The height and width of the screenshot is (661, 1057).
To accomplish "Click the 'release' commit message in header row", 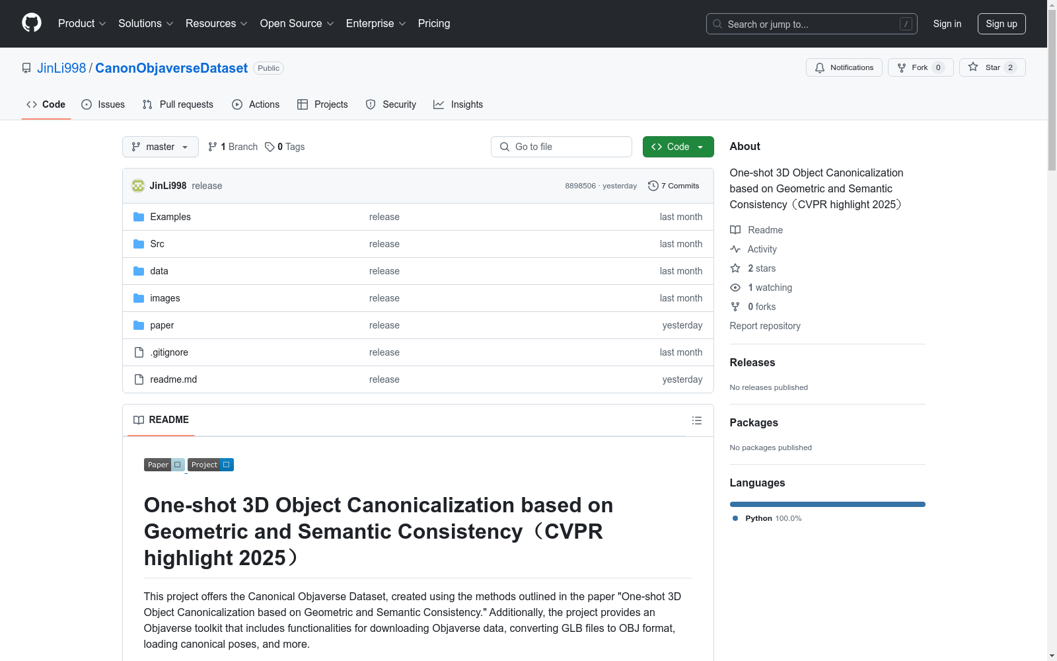I will (207, 186).
